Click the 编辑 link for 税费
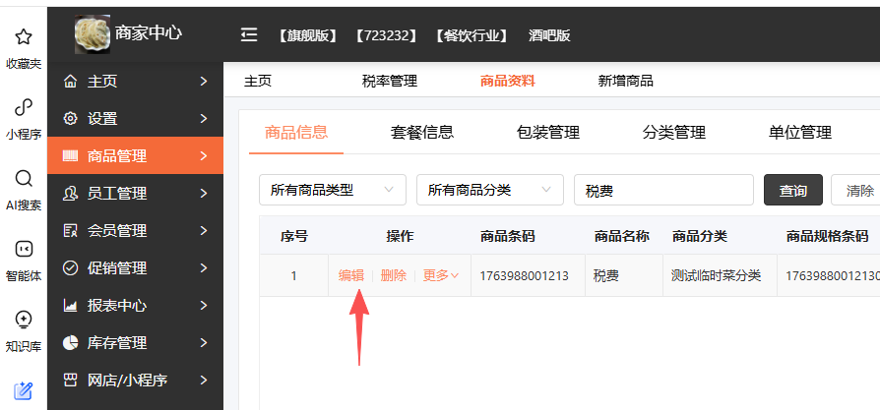Viewport: 880px width, 410px height. click(x=351, y=275)
